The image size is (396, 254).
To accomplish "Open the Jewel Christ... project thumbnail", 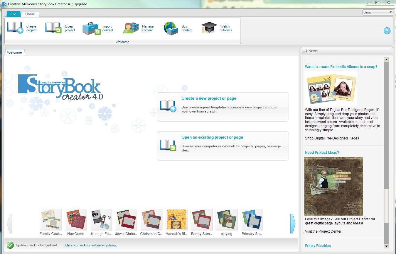I will pyautogui.click(x=126, y=220).
